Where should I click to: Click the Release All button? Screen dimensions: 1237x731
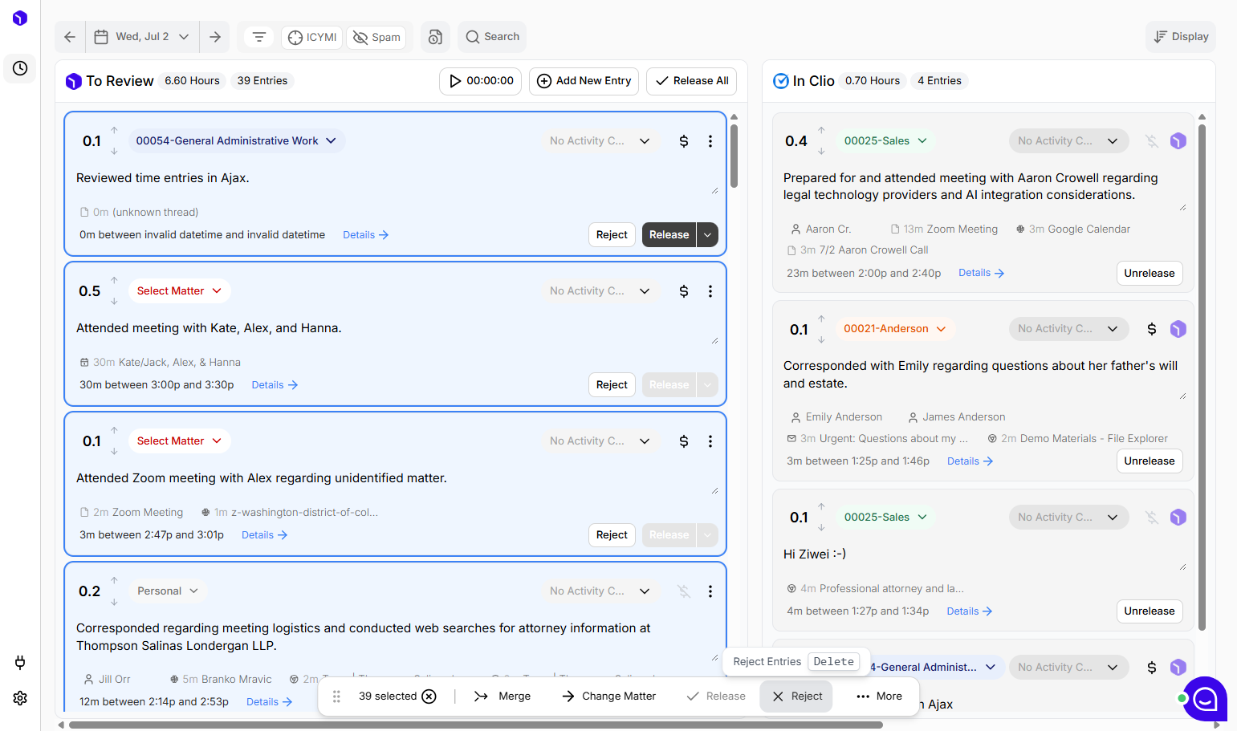[692, 81]
